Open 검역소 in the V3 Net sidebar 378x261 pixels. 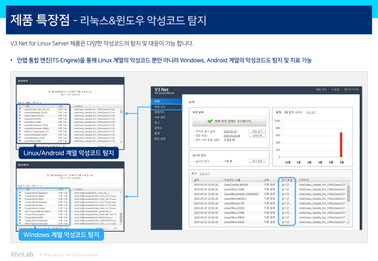(x=166, y=128)
